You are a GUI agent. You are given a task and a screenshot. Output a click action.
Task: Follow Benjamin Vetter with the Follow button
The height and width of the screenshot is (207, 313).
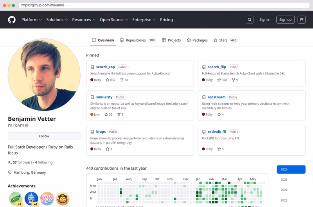(44, 136)
